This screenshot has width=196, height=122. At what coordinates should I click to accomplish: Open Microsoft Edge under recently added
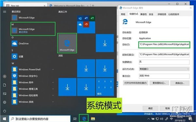33,18
